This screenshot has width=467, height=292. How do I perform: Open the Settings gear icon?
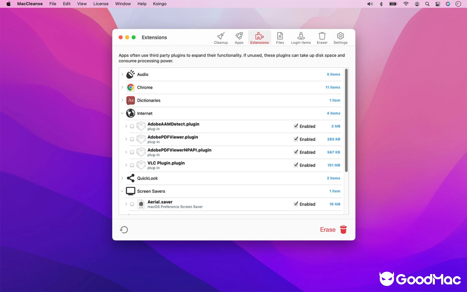[340, 36]
